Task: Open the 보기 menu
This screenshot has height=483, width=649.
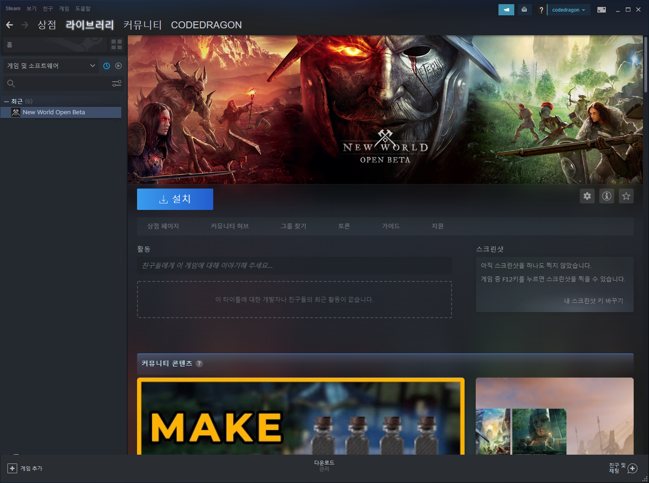Action: [32, 8]
